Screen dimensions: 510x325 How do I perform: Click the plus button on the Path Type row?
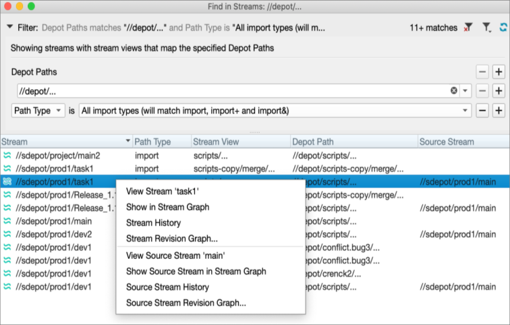pos(499,111)
